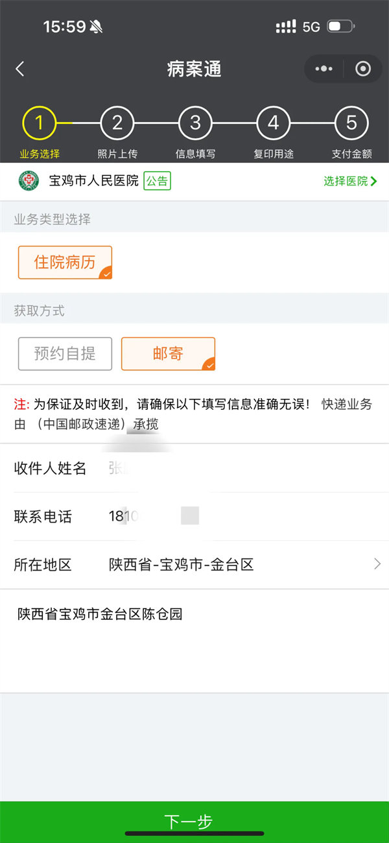
Task: Select the 住院病历 business type
Action: [x=65, y=263]
